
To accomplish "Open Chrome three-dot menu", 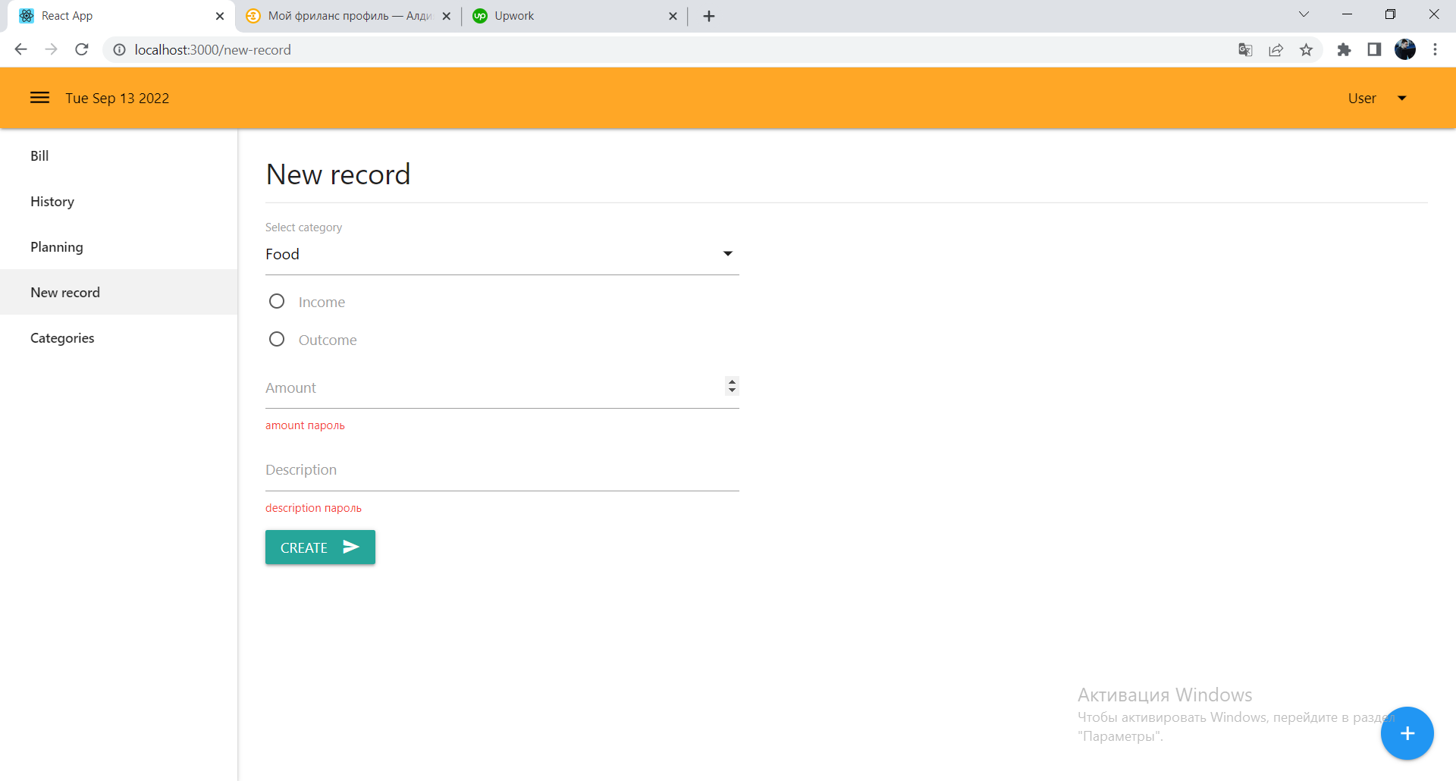I will click(x=1435, y=50).
